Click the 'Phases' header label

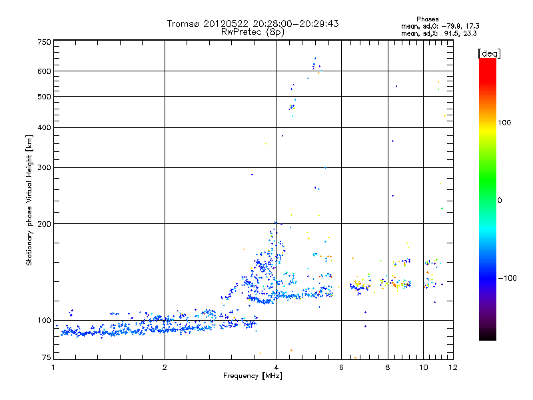tap(427, 19)
